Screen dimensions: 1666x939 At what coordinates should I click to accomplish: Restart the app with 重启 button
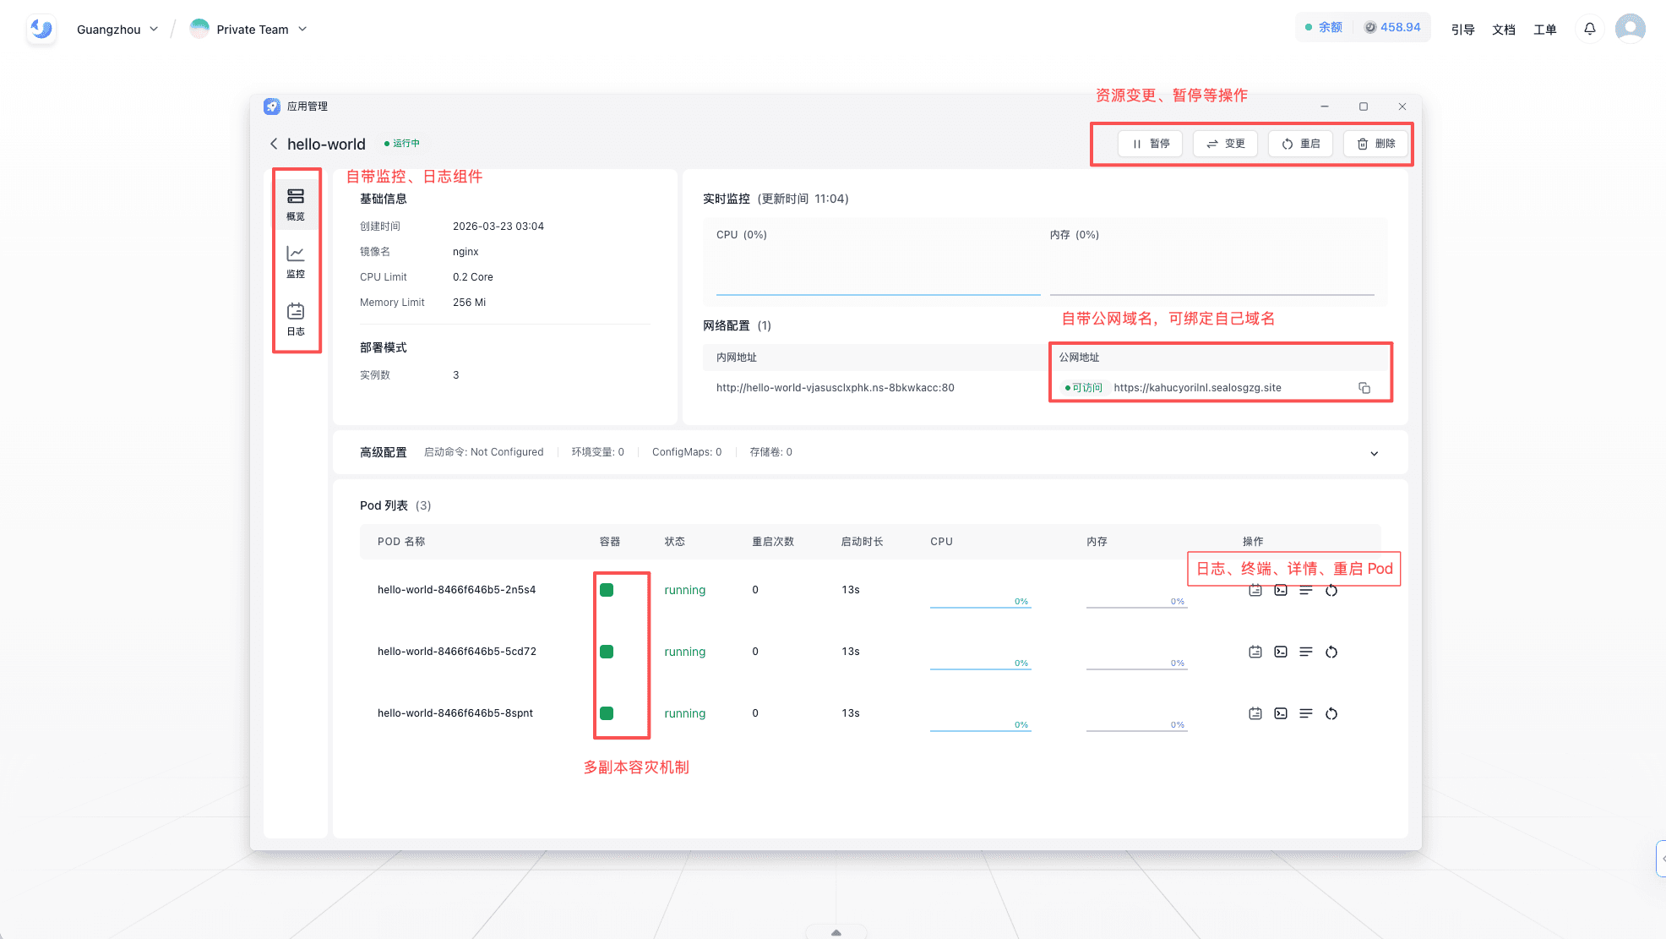click(x=1301, y=144)
